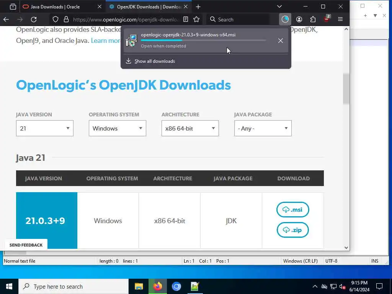Click the address bar URL field

click(126, 20)
